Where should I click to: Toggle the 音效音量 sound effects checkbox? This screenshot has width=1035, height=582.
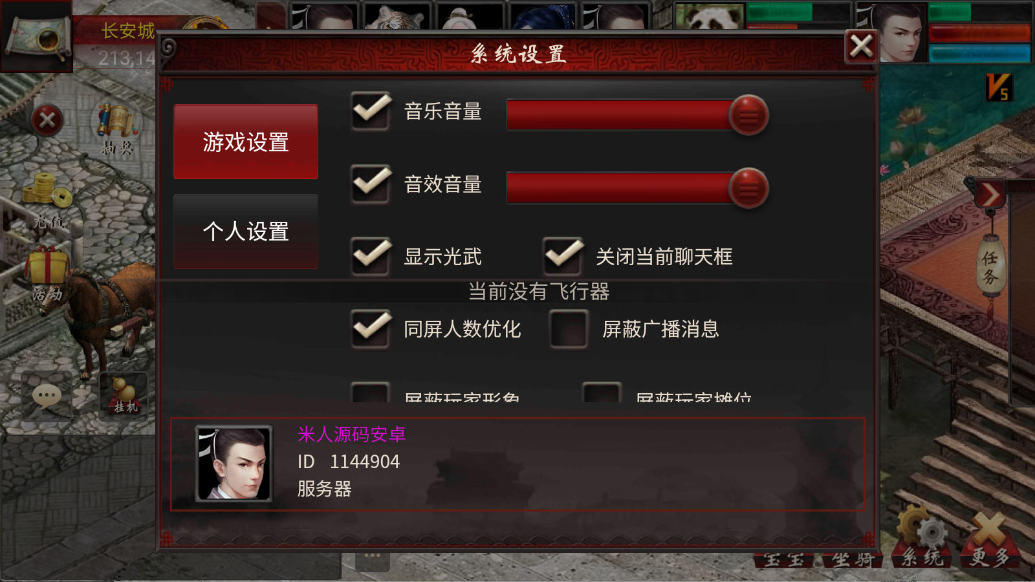coord(371,184)
